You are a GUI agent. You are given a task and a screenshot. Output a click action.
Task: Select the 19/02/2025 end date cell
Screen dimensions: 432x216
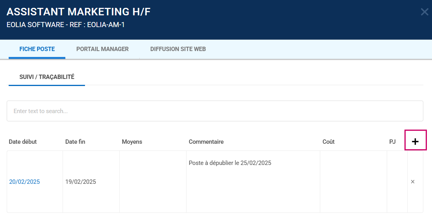[81, 182]
